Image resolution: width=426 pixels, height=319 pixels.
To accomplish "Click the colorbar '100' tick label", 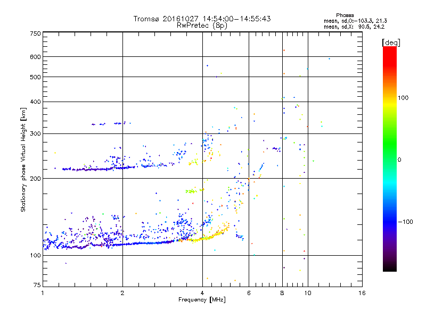I will point(403,98).
